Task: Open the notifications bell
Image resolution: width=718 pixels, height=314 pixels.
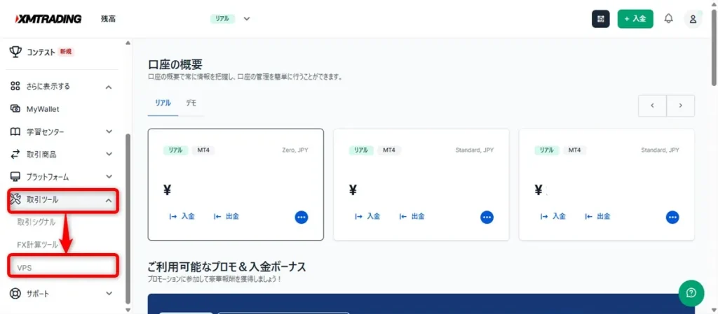Action: 668,19
